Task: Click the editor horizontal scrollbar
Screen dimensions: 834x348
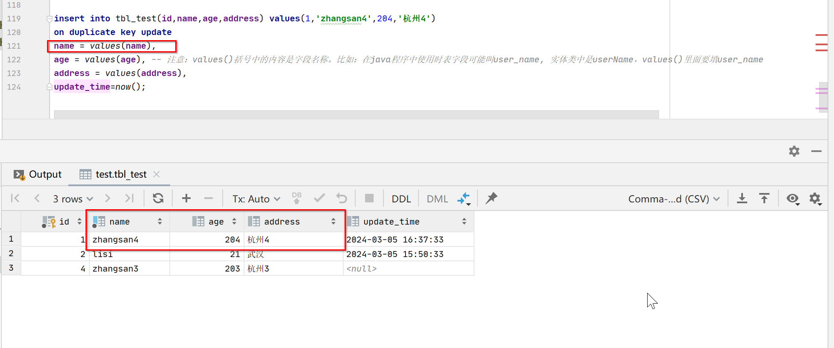Action: [357, 114]
